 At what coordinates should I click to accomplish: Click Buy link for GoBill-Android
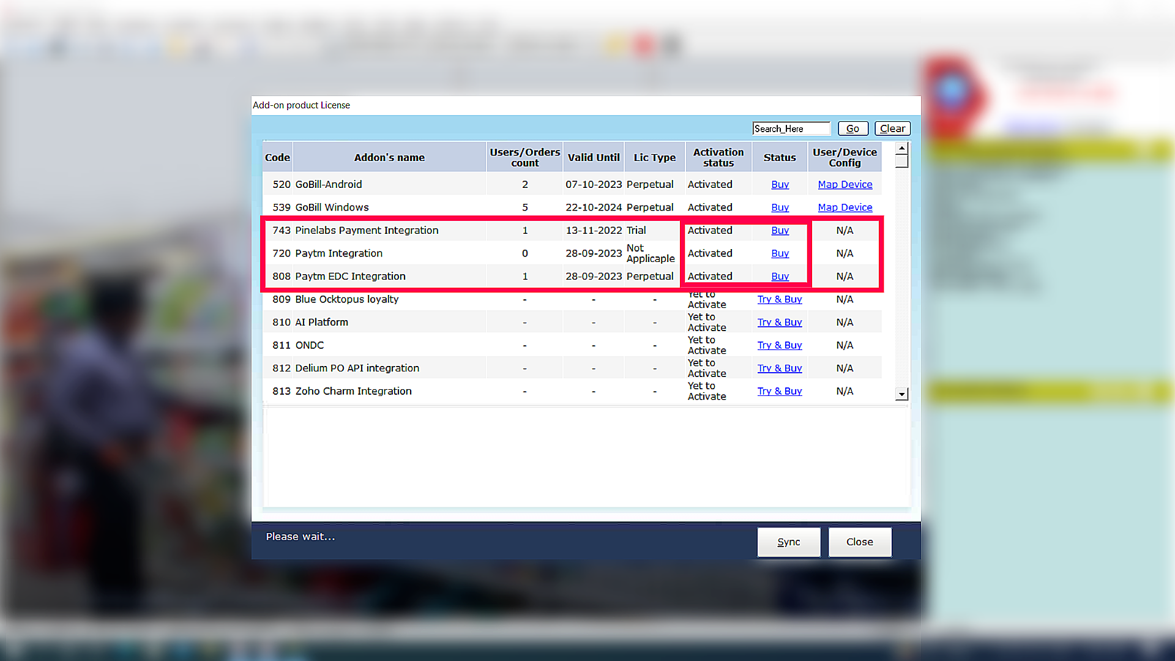(x=780, y=184)
